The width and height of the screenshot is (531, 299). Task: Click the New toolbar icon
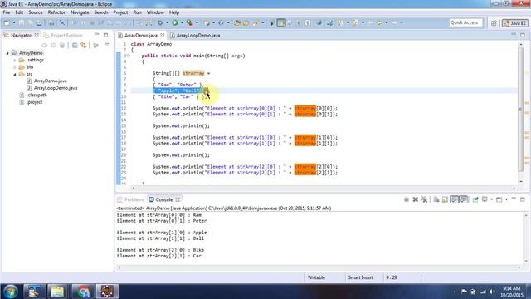(7, 22)
